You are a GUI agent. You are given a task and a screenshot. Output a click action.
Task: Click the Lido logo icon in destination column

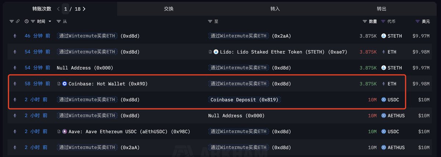point(216,52)
